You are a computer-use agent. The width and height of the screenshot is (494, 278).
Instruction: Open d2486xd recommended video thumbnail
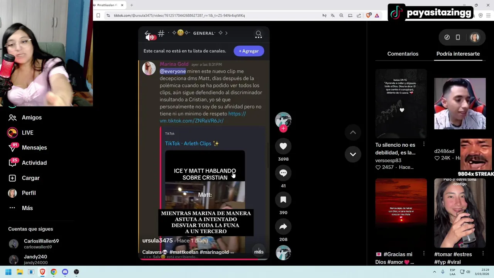pyautogui.click(x=460, y=103)
